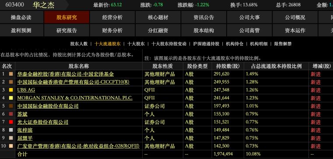Click the 苏斌 shareholder link

(x=22, y=114)
